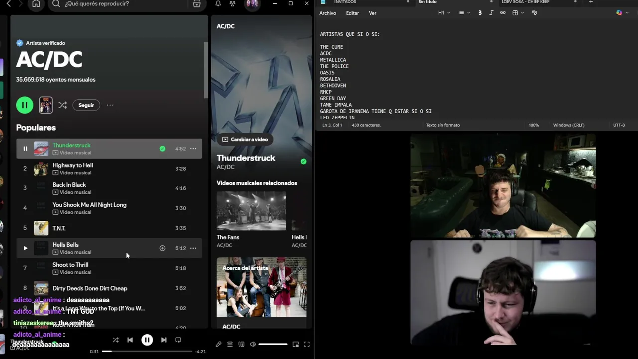Toggle italic formatting in Notepad
The width and height of the screenshot is (638, 359).
491,13
